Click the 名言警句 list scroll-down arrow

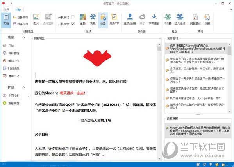point(229,111)
